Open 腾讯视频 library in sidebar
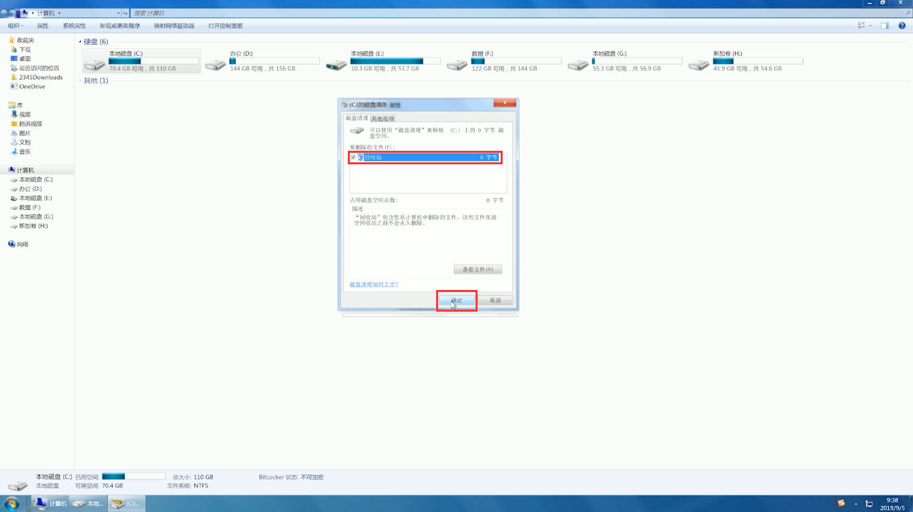Viewport: 913px width, 512px height. click(26, 124)
